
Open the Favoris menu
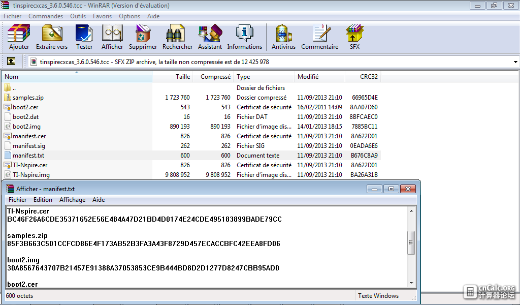tap(102, 16)
